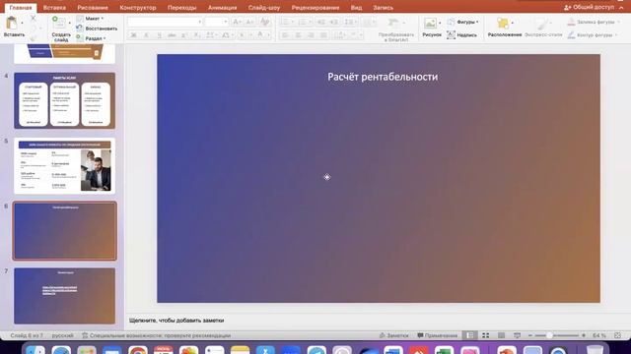This screenshot has width=631, height=354.
Task: Switch to the Переходы tab
Action: point(181,8)
